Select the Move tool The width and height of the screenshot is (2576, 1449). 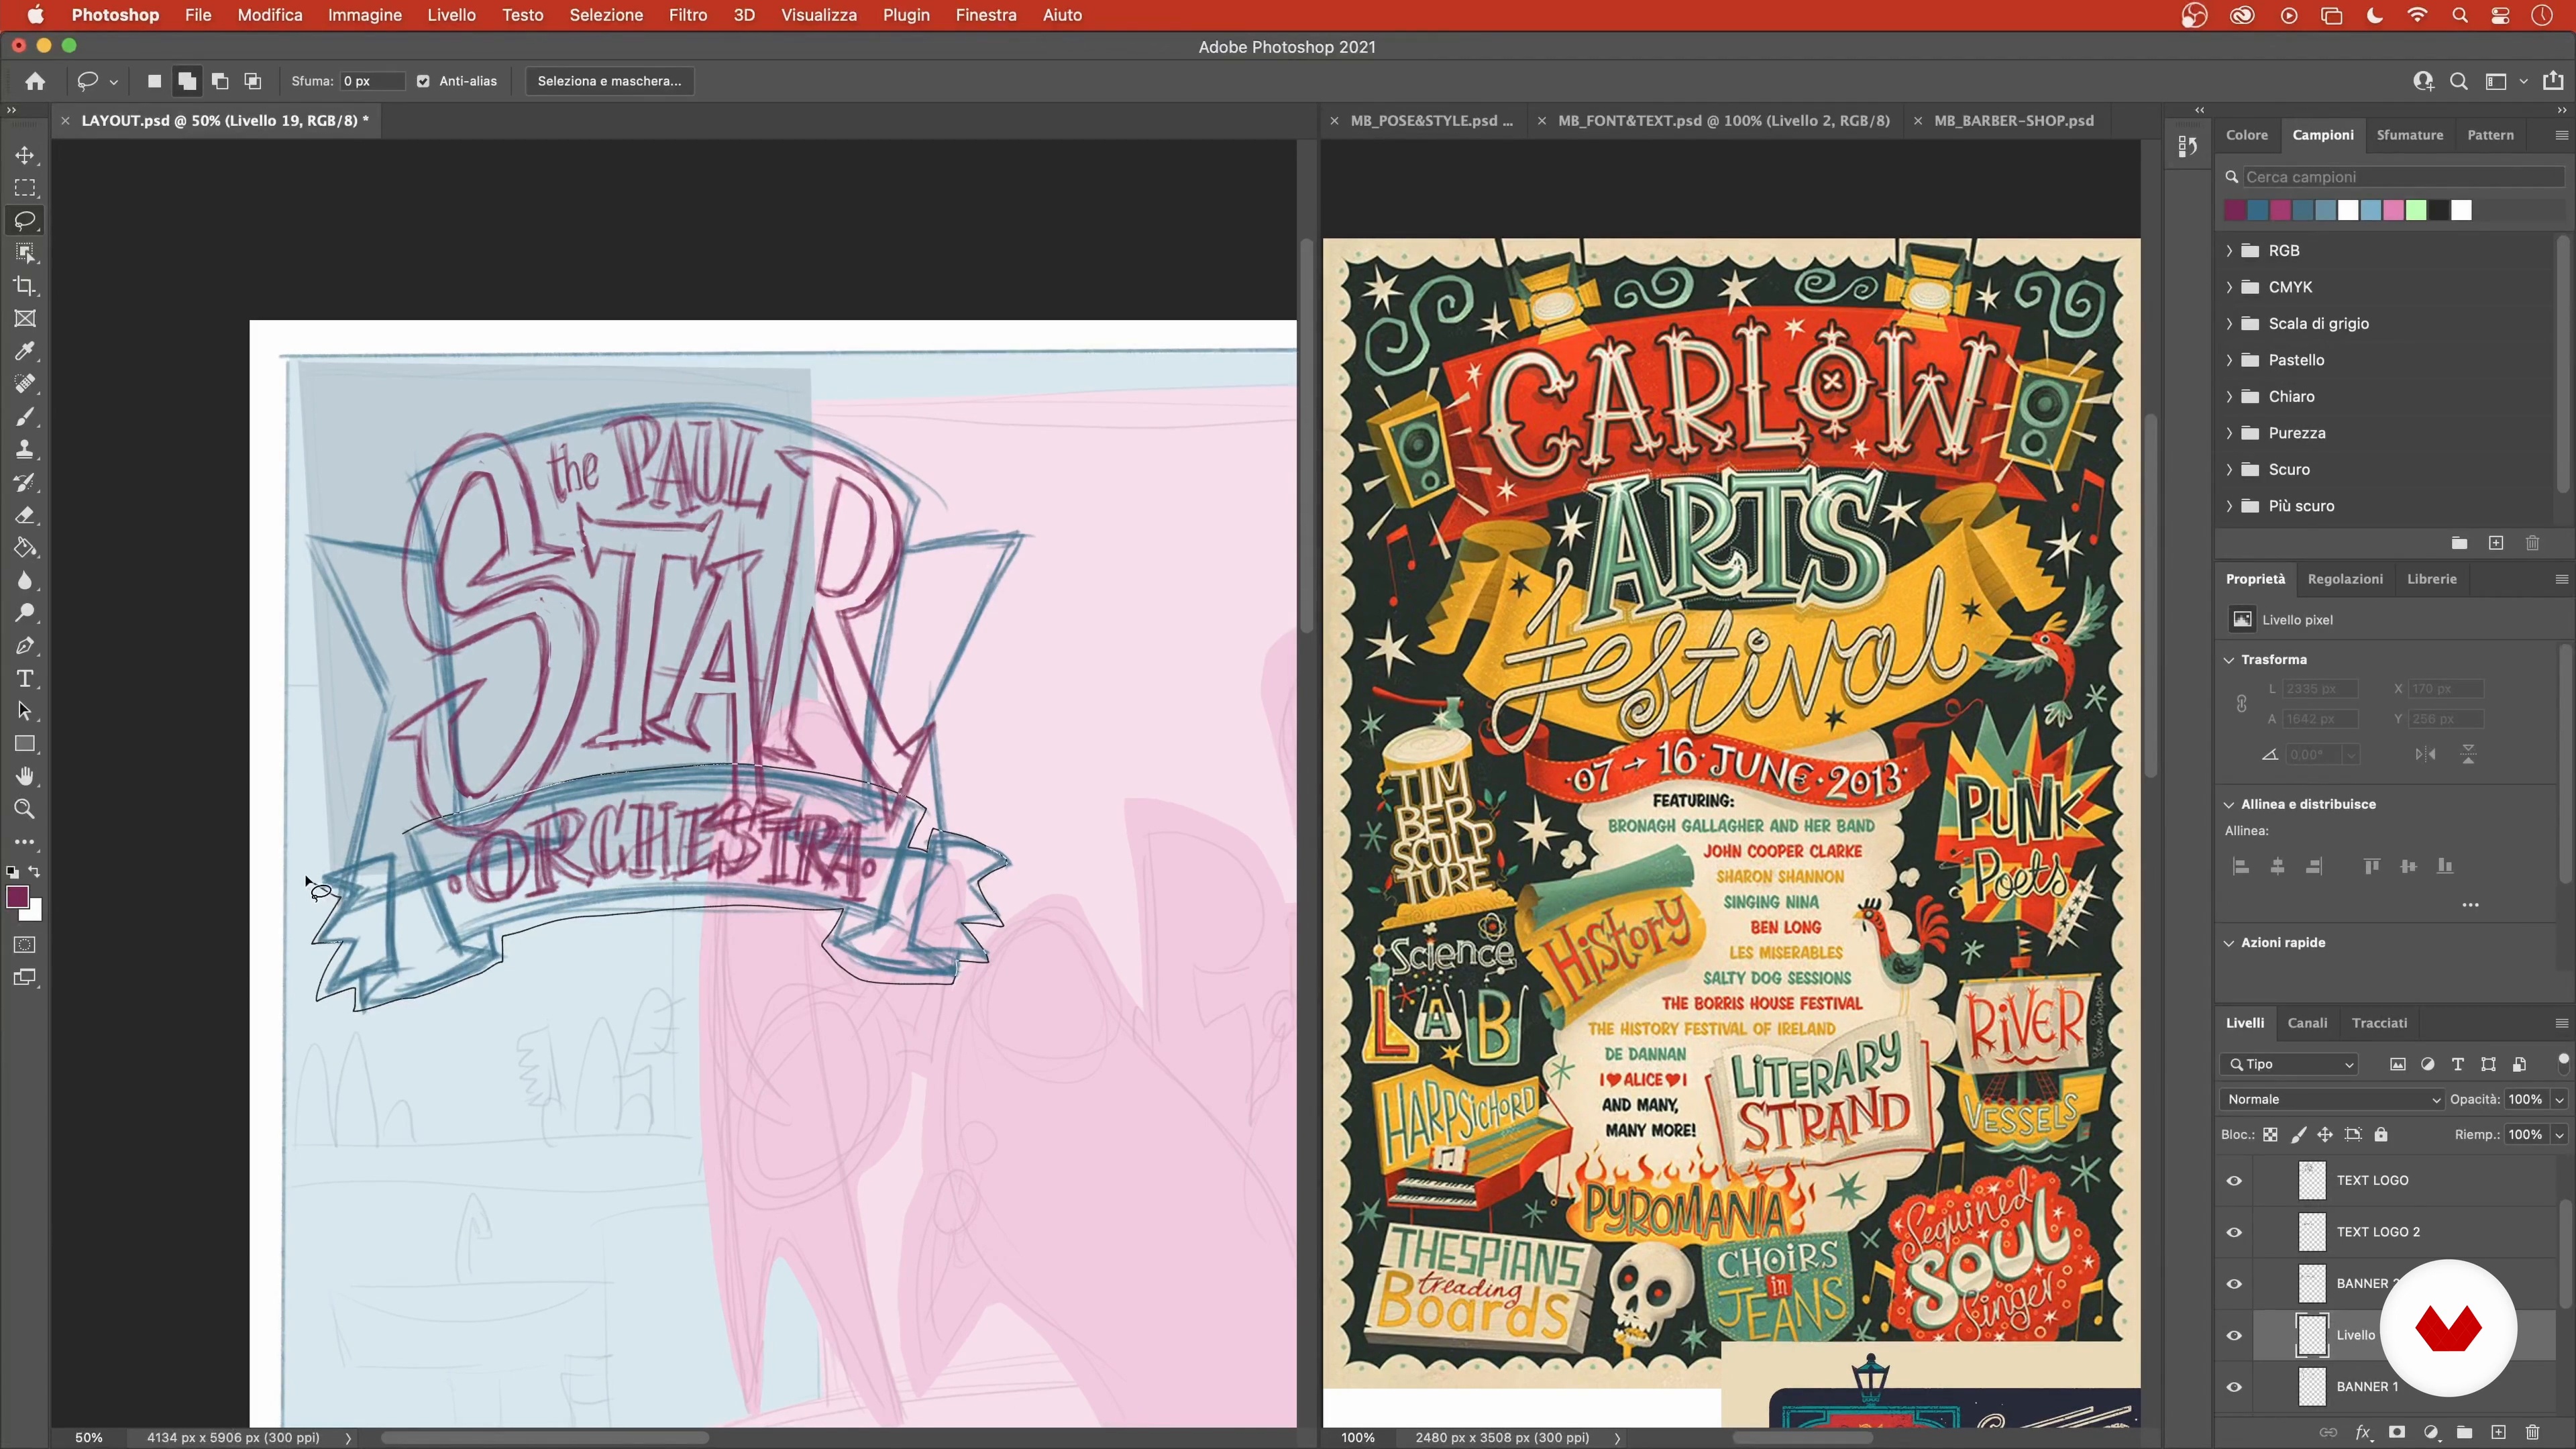pos(25,155)
